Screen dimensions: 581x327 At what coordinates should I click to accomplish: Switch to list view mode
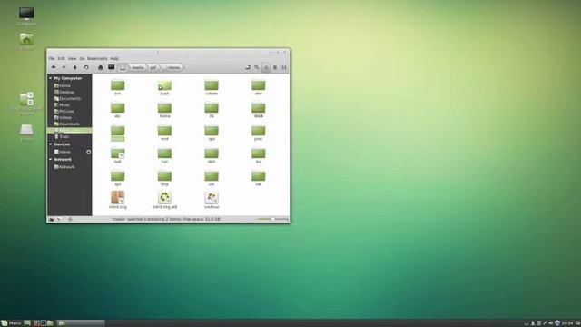click(275, 67)
